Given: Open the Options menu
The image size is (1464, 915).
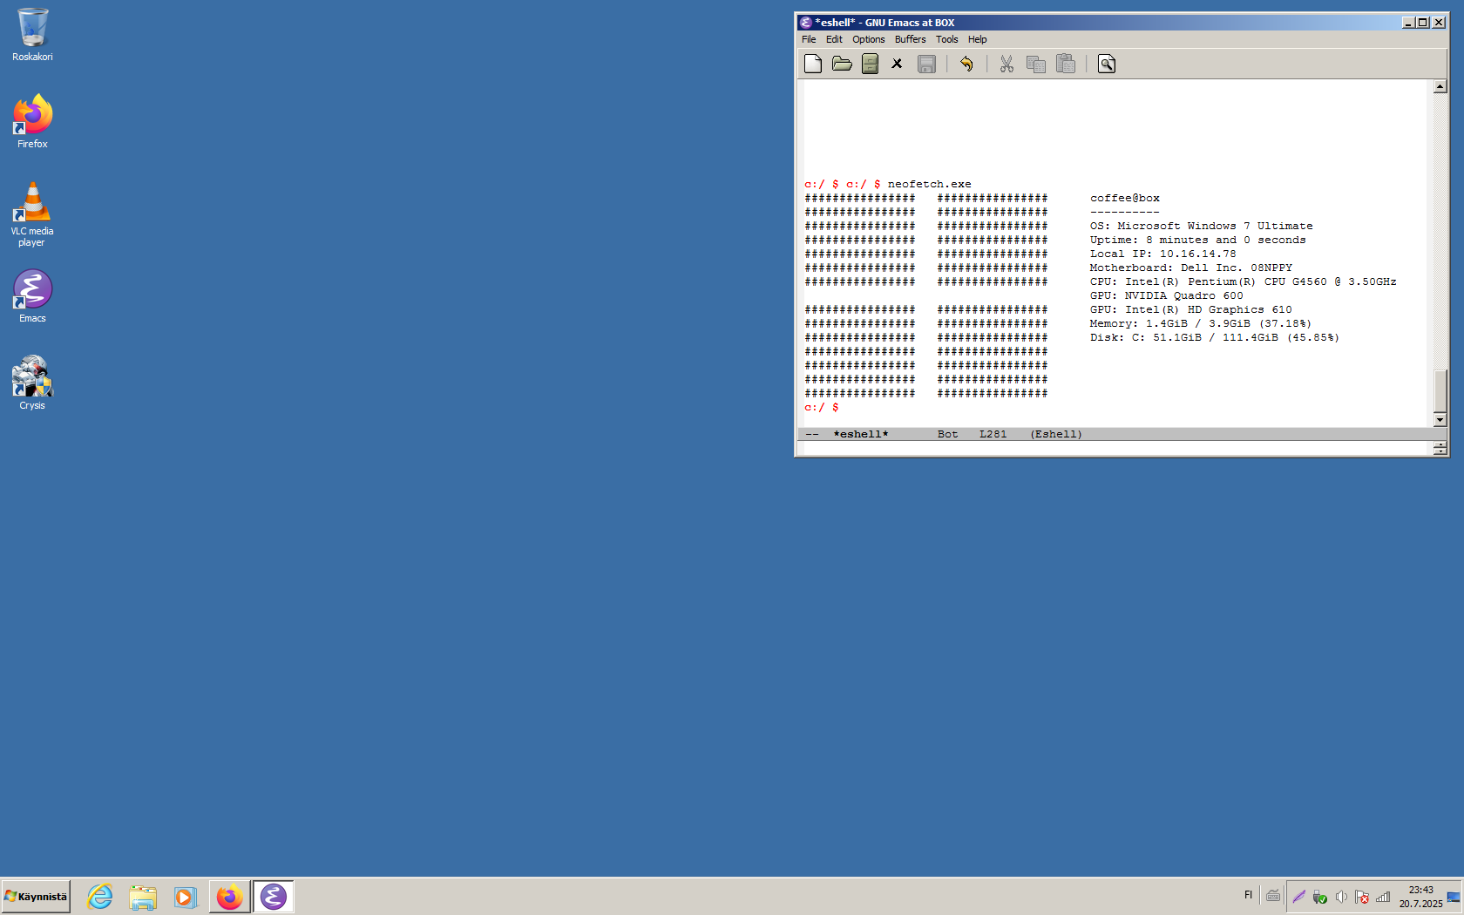Looking at the screenshot, I should [868, 39].
